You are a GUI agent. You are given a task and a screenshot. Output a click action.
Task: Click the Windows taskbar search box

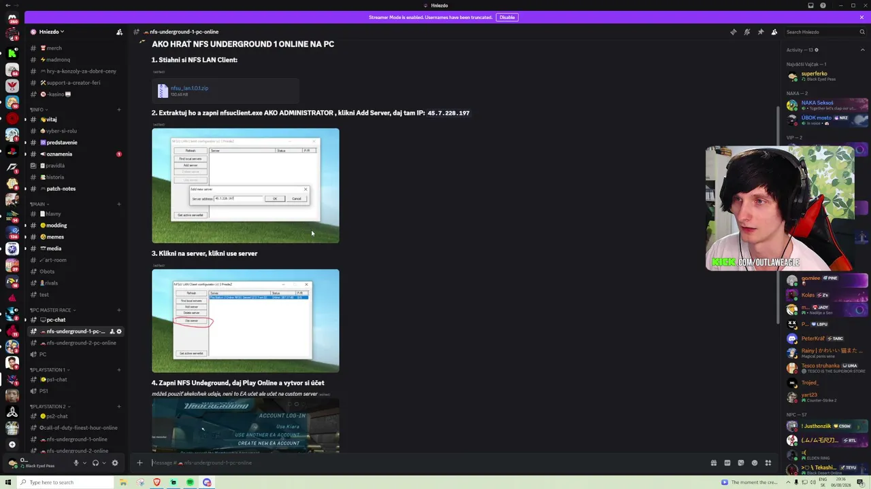(65, 482)
